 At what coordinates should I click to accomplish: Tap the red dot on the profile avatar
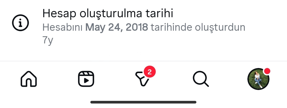267,71
